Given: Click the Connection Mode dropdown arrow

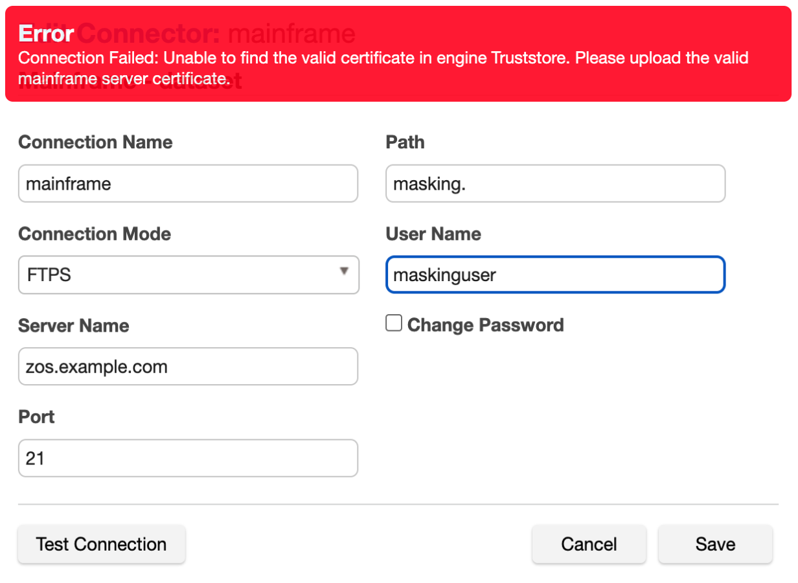Looking at the screenshot, I should pyautogui.click(x=345, y=271).
